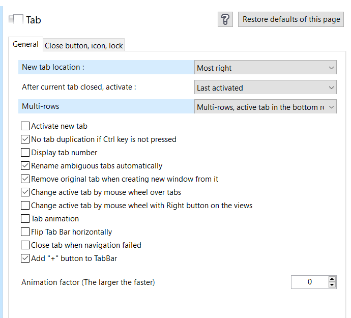Enable Display tab number

[x=25, y=152]
